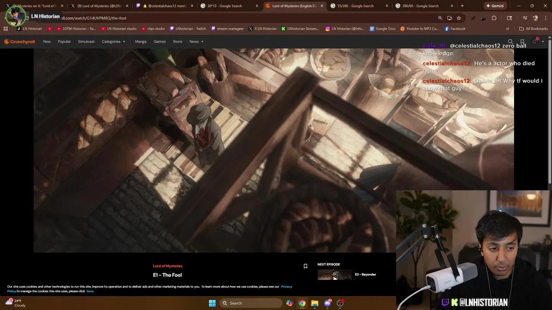552x310 pixels.
Task: Open a new browser tab
Action: coord(462,6)
